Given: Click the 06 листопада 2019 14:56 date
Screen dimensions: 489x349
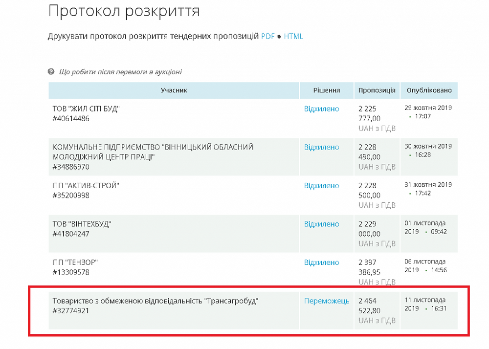Looking at the screenshot, I should 426,266.
